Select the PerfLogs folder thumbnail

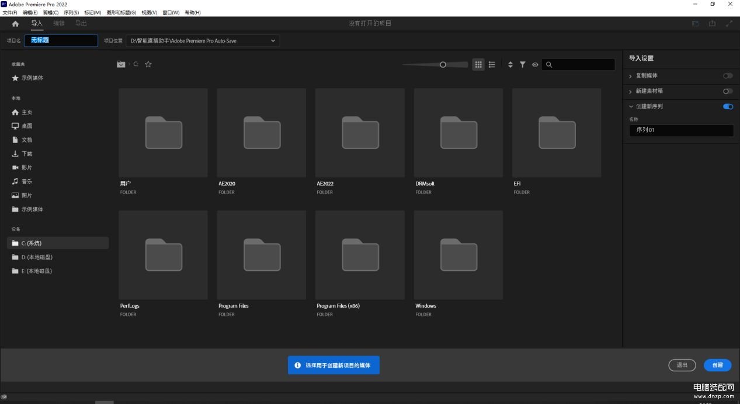click(x=163, y=255)
